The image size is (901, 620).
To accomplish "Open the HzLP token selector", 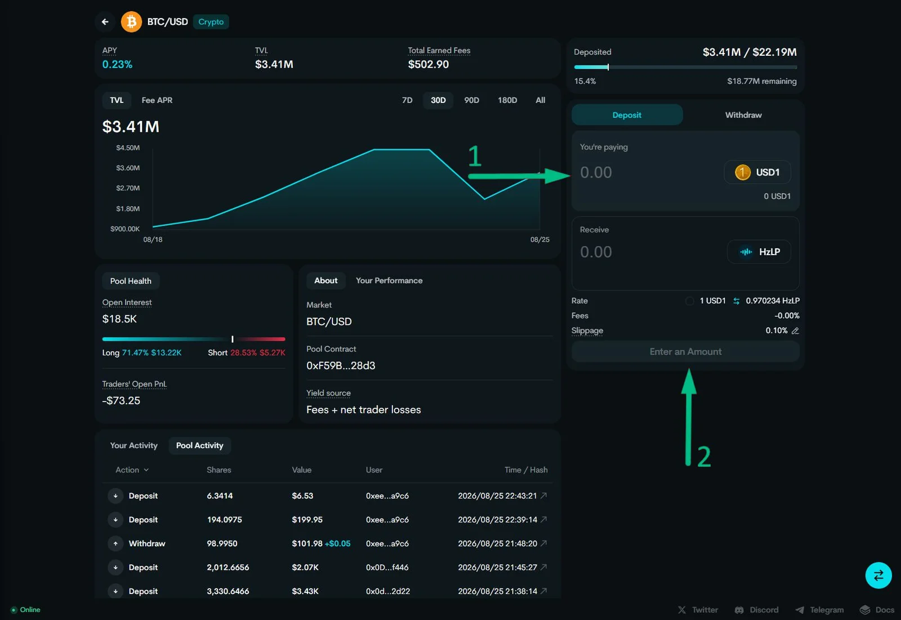I will 759,252.
